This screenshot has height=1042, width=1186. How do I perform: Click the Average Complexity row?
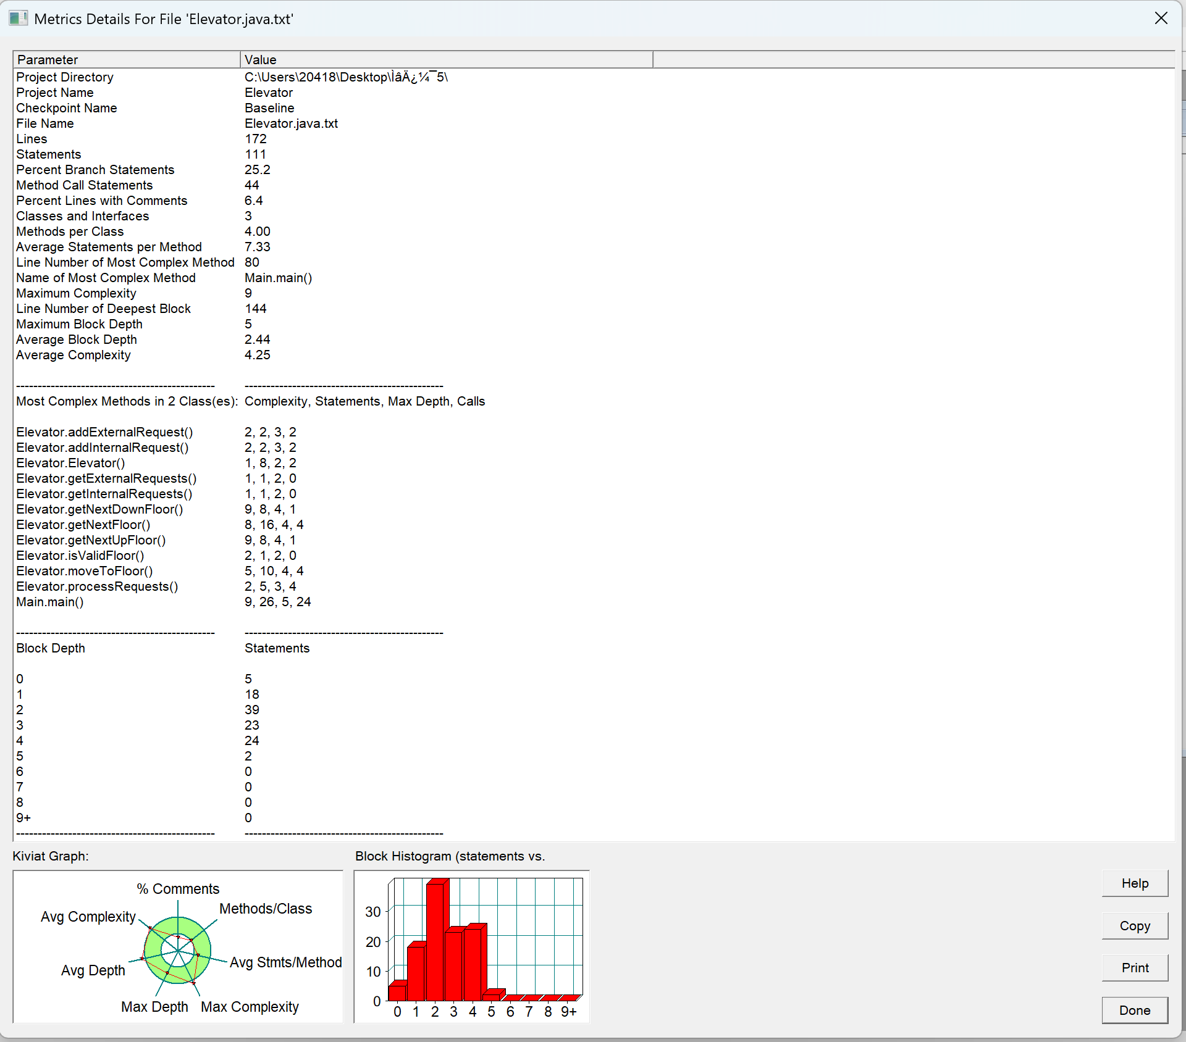pyautogui.click(x=74, y=355)
